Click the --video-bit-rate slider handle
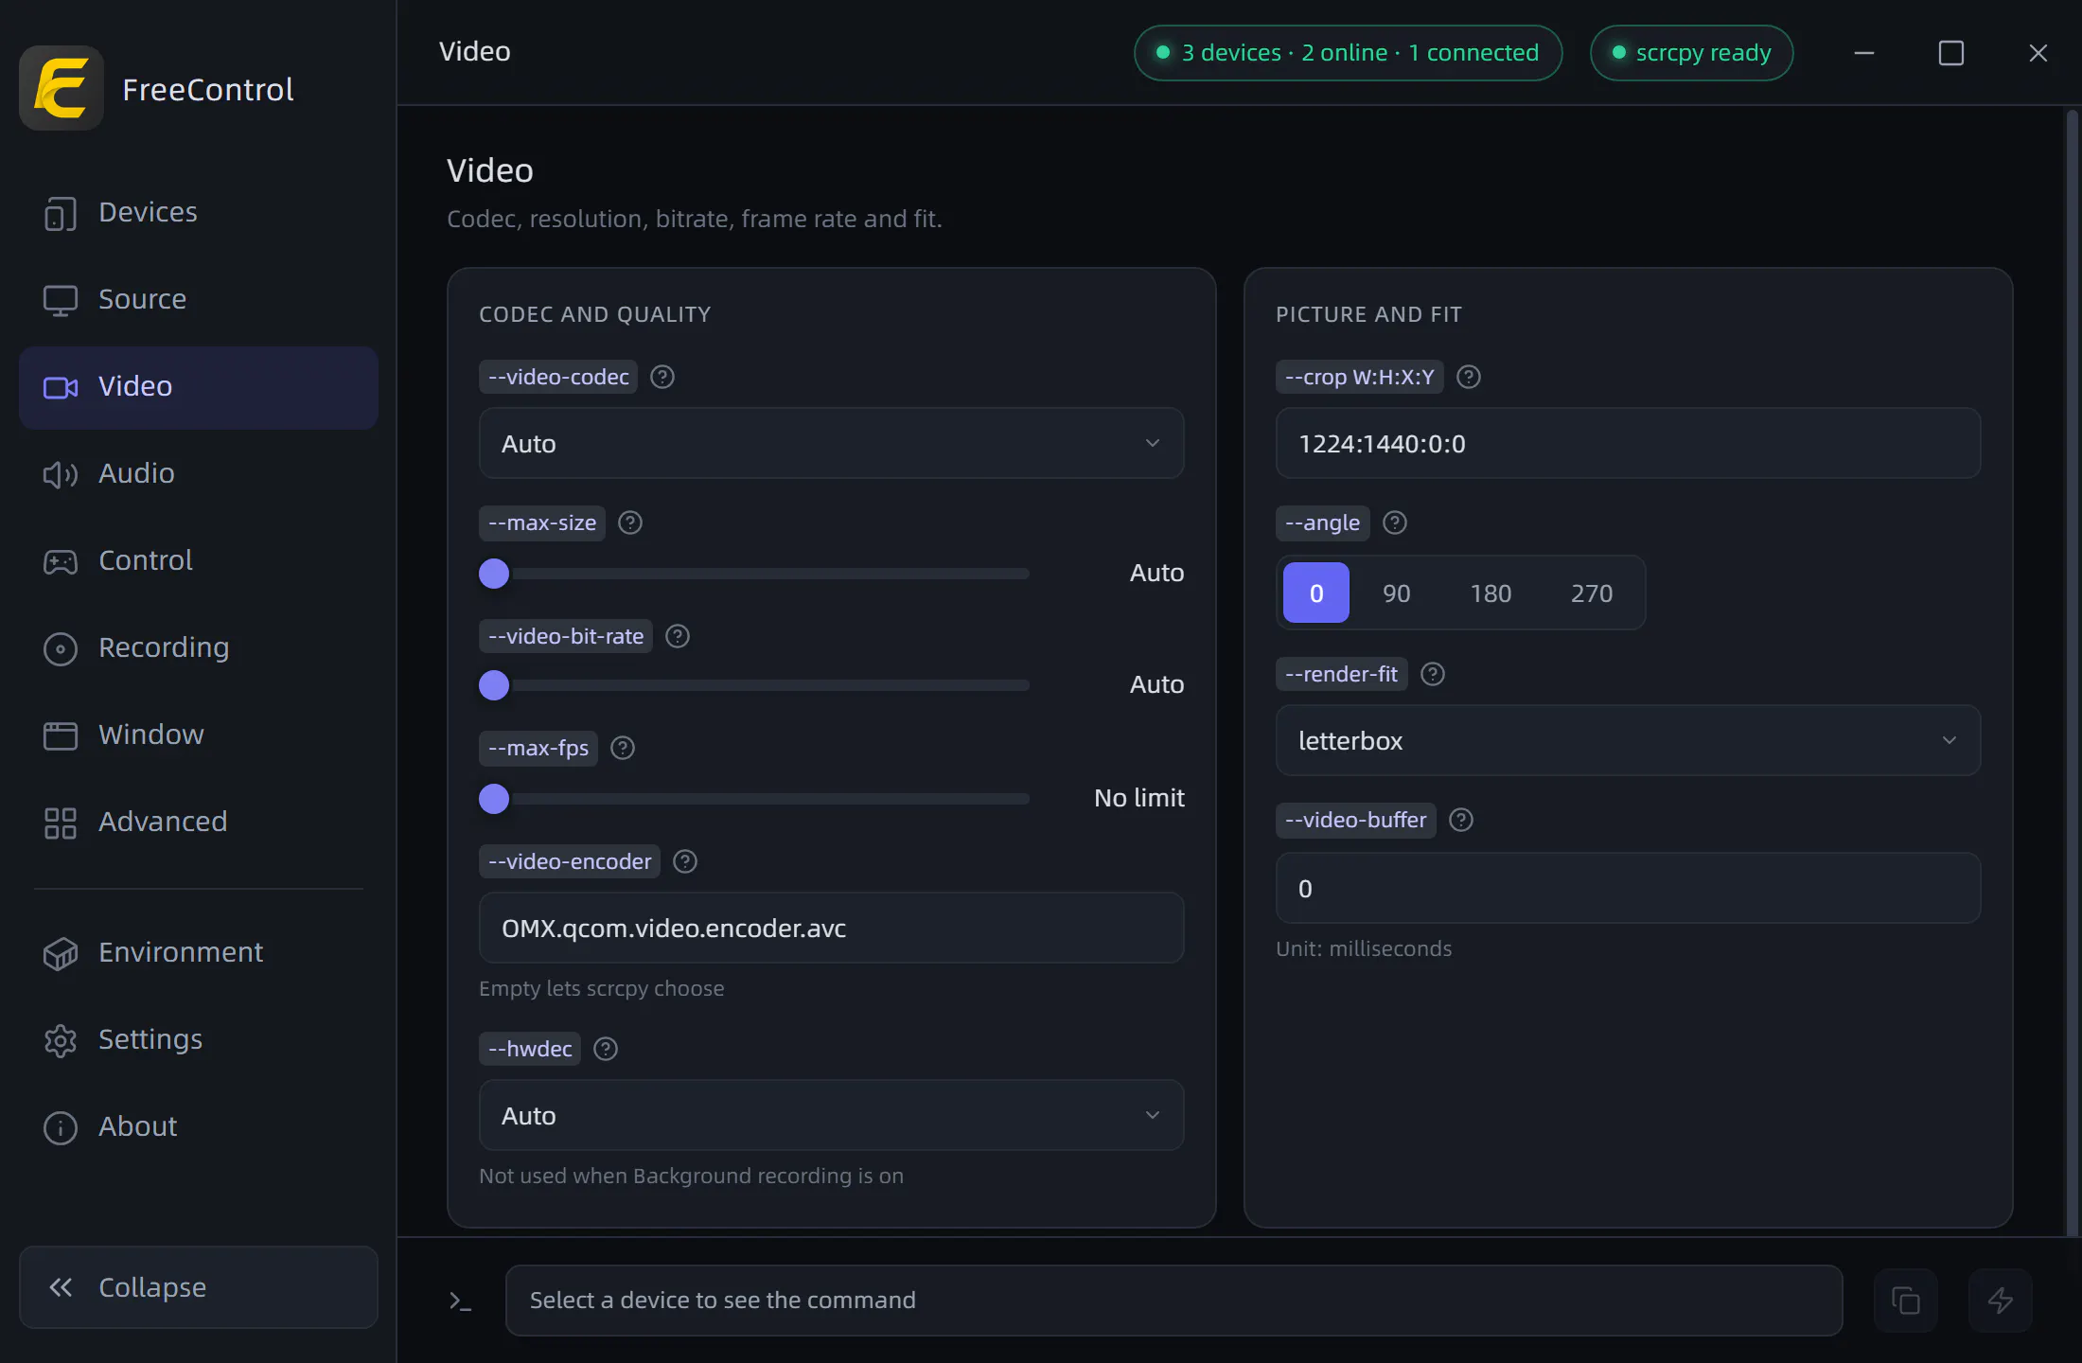 494,685
